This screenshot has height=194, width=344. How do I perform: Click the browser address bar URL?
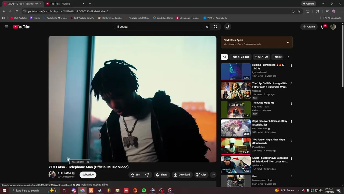(x=68, y=11)
